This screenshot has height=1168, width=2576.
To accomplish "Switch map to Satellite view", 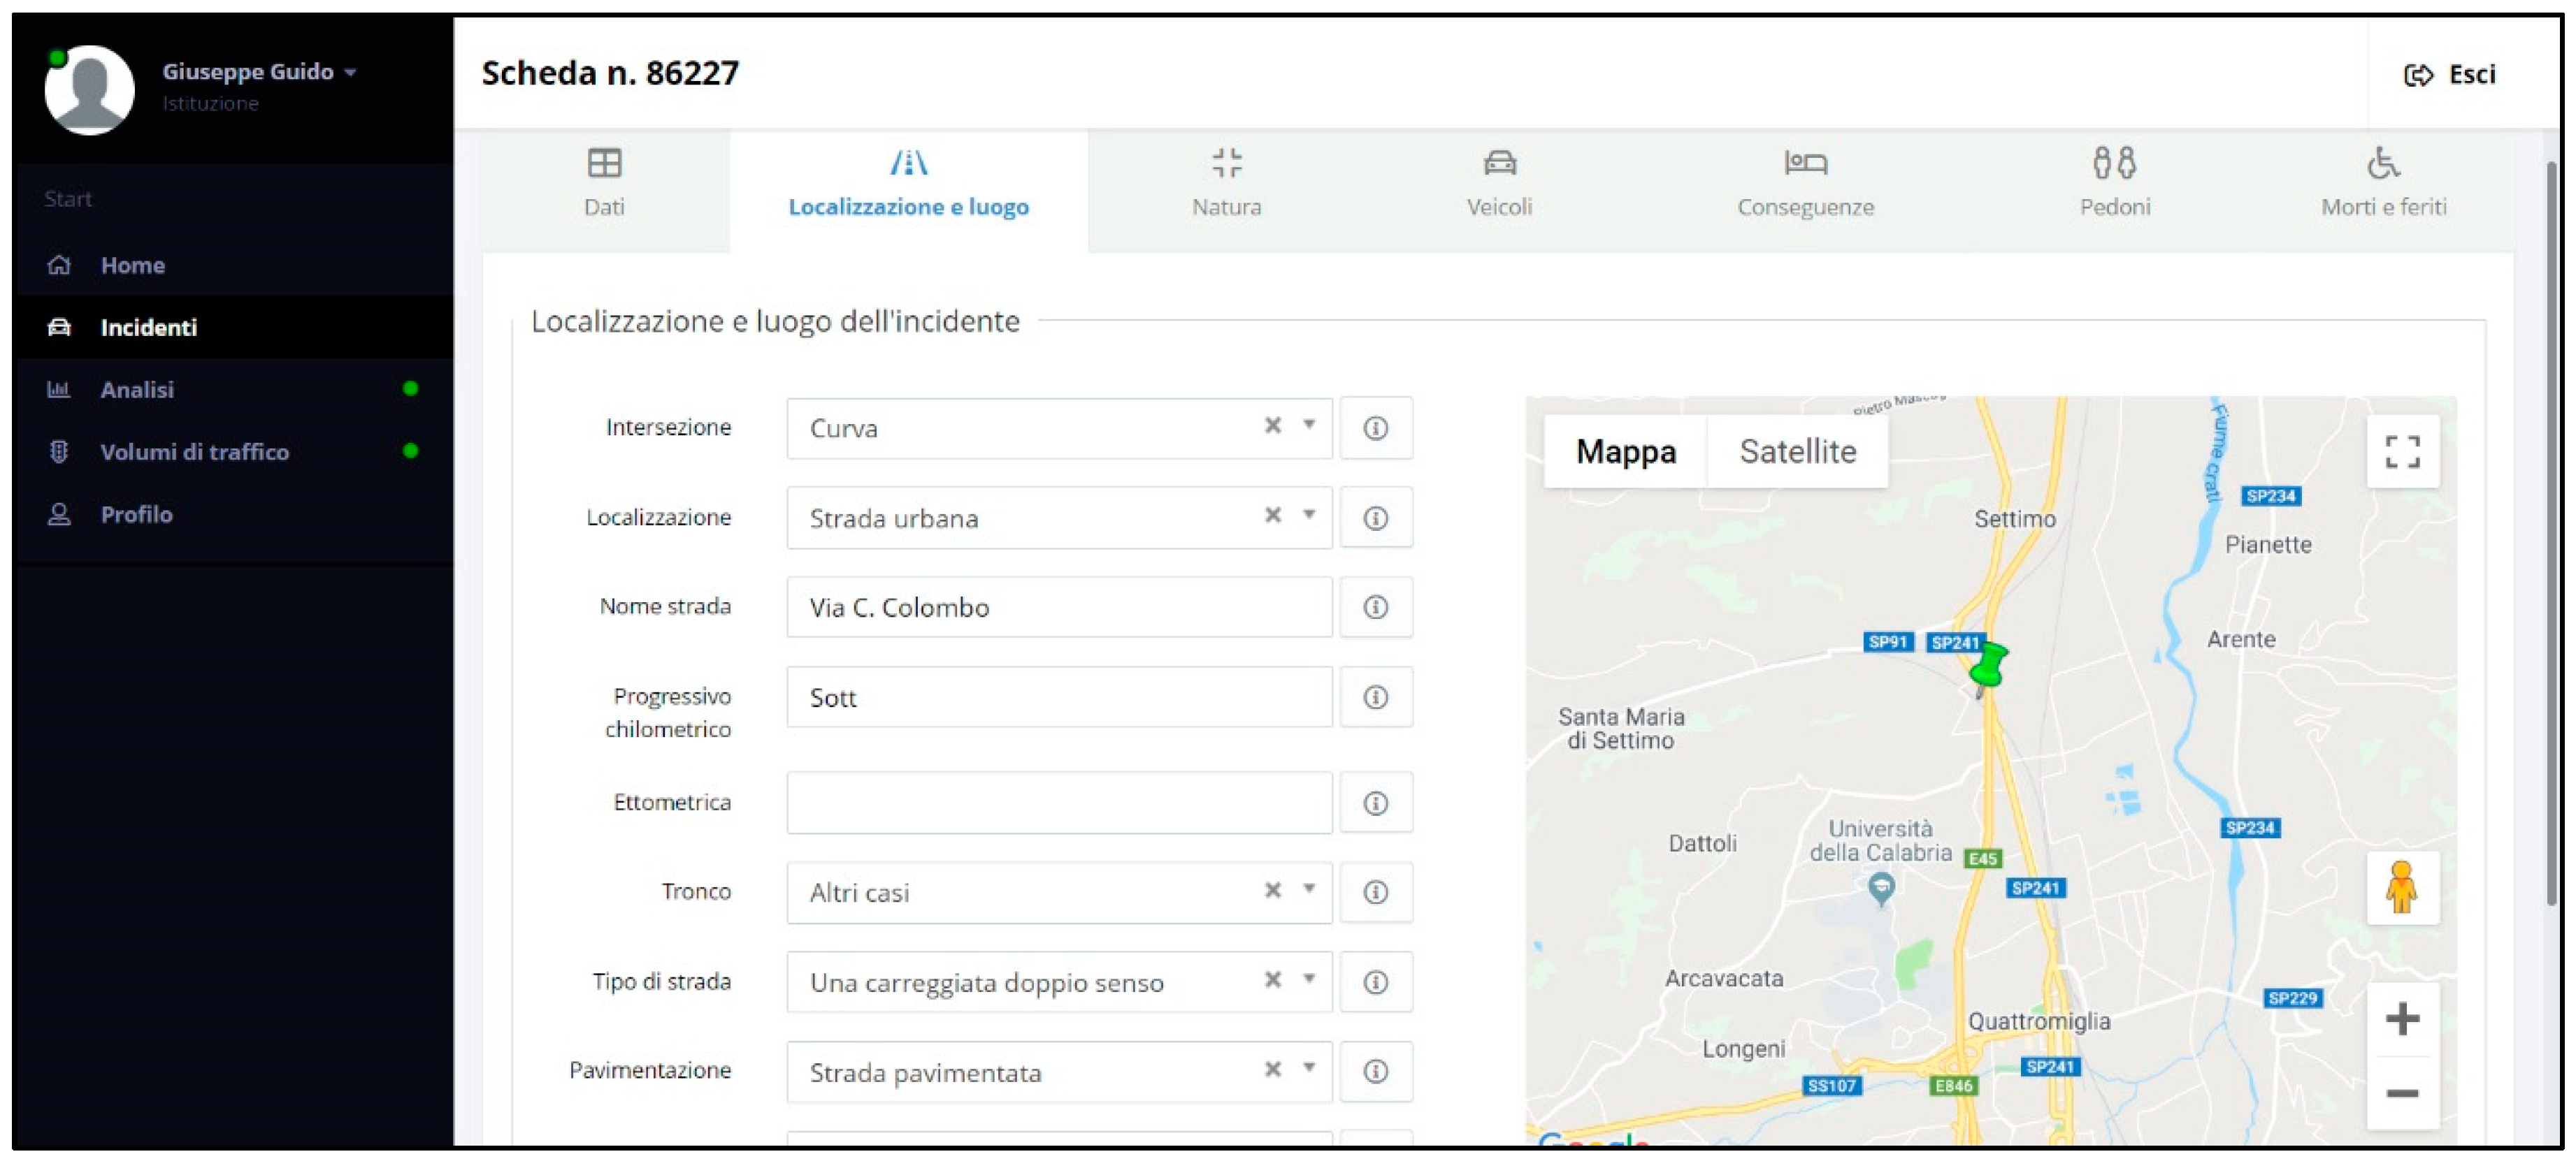I will [1797, 451].
